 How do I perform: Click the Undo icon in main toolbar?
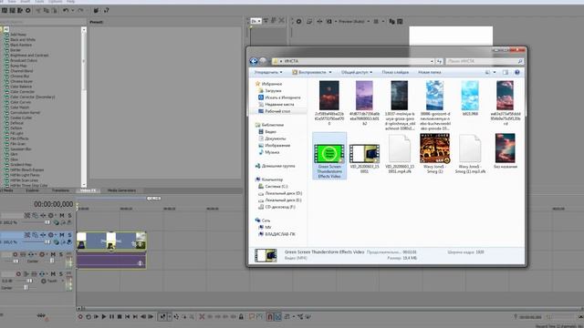tap(66, 10)
